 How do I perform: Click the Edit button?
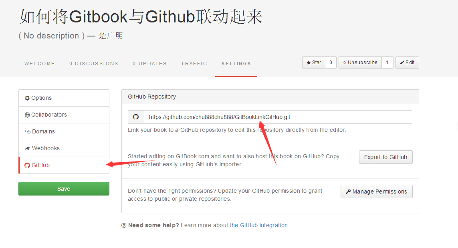point(407,63)
